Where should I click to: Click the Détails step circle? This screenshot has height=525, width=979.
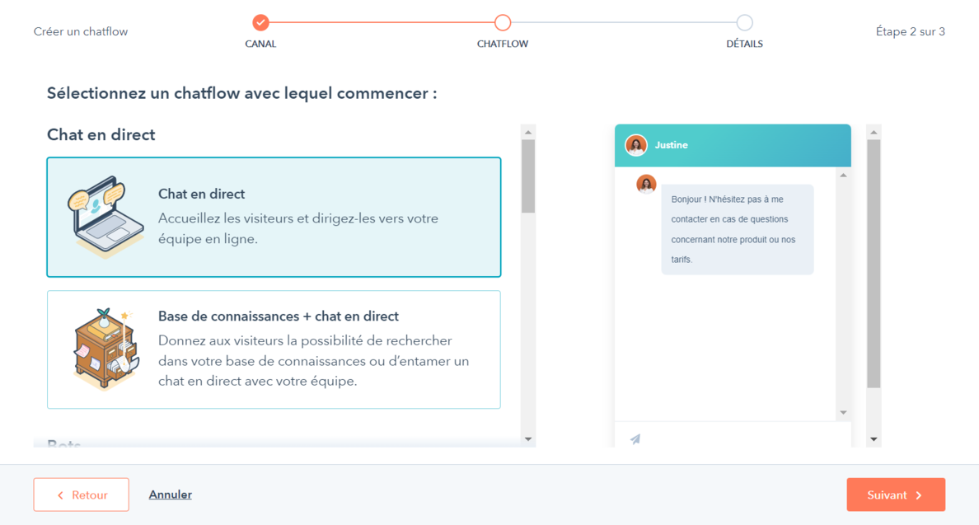[x=744, y=22]
